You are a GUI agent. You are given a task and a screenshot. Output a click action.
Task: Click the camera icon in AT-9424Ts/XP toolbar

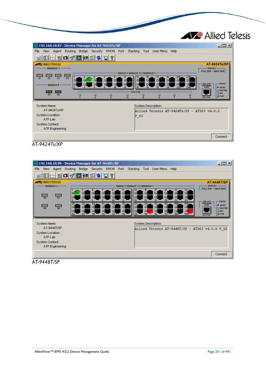pos(66,58)
